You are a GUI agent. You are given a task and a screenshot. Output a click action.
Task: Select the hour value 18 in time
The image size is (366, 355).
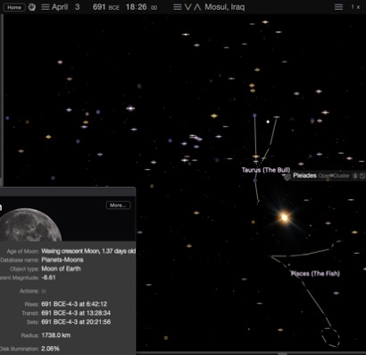(130, 7)
